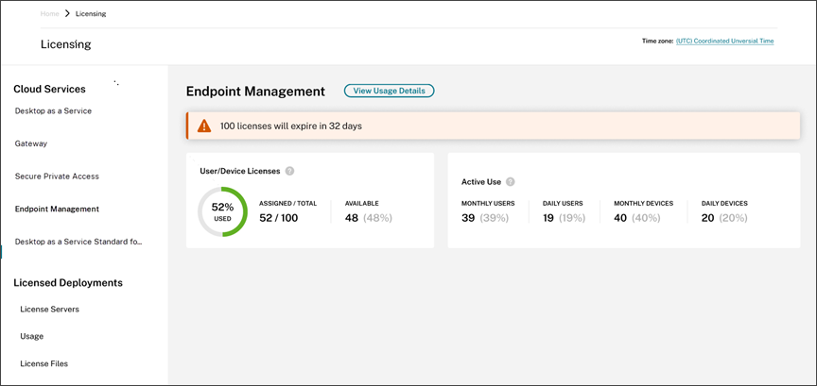Open the Gateway sidebar item

31,143
